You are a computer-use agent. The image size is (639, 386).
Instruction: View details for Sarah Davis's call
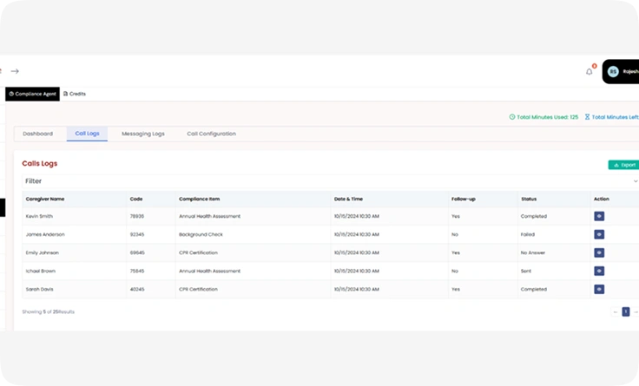click(x=599, y=290)
